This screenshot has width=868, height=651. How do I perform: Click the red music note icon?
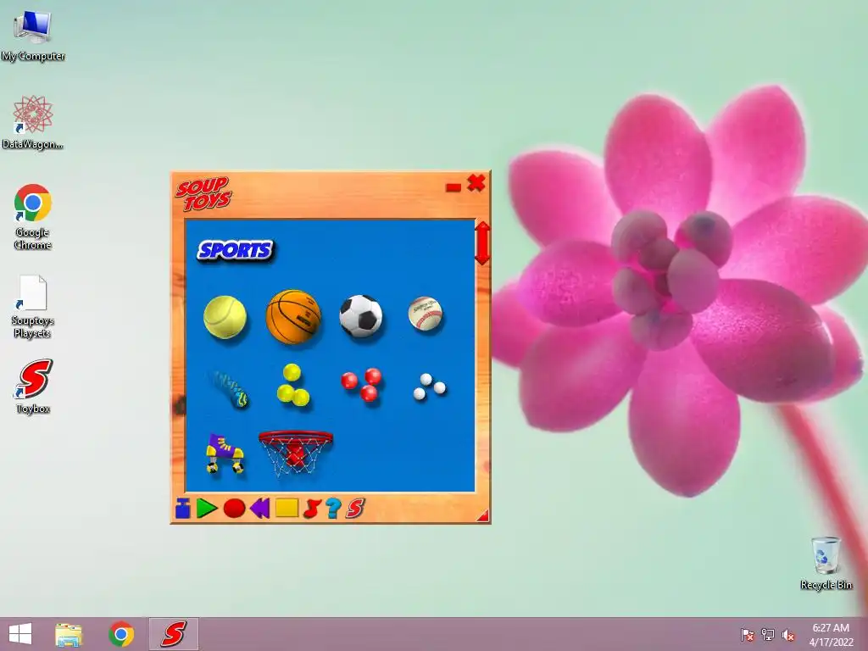[x=312, y=509]
